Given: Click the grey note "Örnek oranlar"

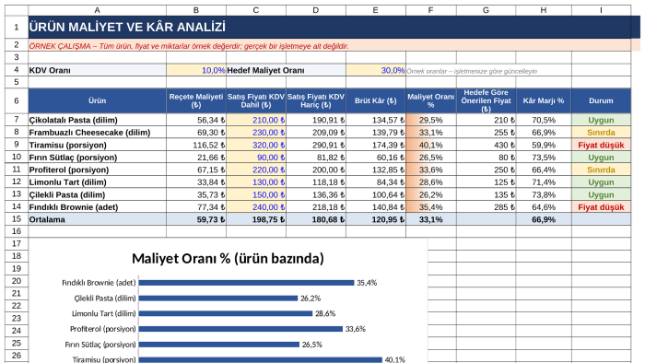Looking at the screenshot, I should 472,71.
